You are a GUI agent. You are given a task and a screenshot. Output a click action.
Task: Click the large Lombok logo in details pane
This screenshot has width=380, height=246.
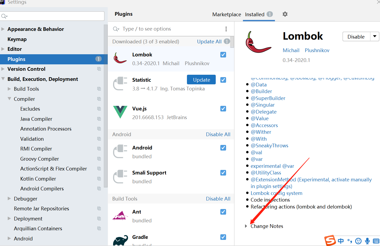pyautogui.click(x=258, y=42)
